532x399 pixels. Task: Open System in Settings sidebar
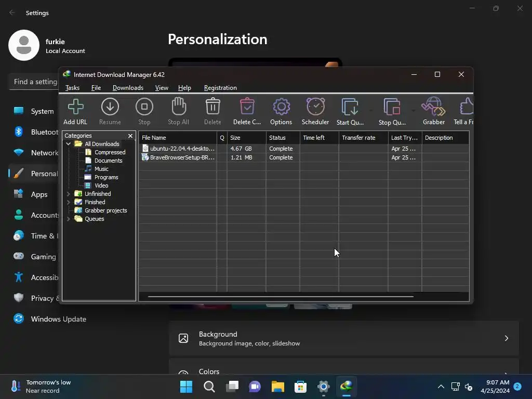click(x=34, y=111)
